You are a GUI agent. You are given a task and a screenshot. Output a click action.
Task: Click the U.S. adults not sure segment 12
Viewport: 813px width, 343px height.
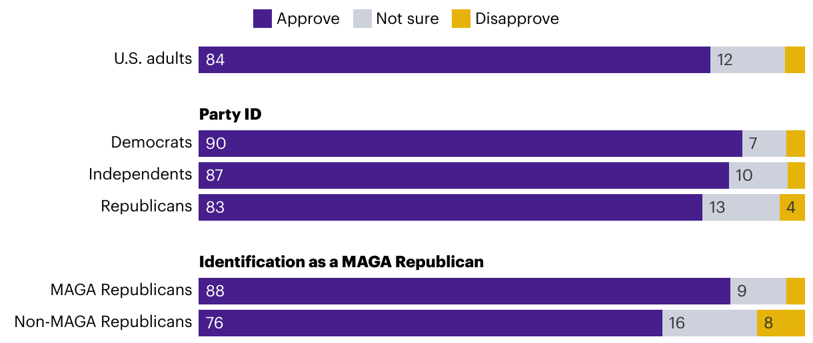[748, 60]
